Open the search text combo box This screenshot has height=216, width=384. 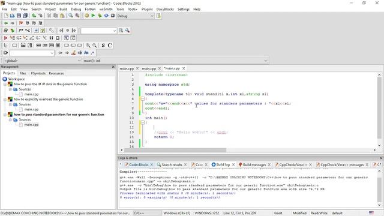(x=98, y=31)
